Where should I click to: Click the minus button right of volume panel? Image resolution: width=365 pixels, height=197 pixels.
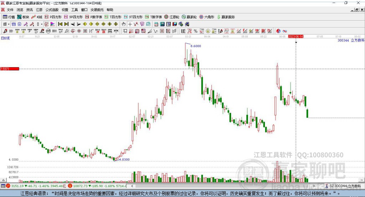(x=361, y=180)
